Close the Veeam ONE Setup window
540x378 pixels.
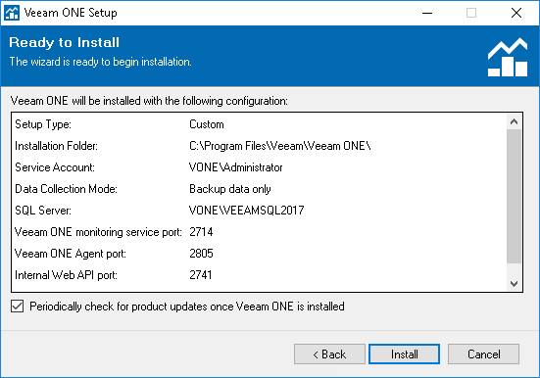[x=515, y=13]
